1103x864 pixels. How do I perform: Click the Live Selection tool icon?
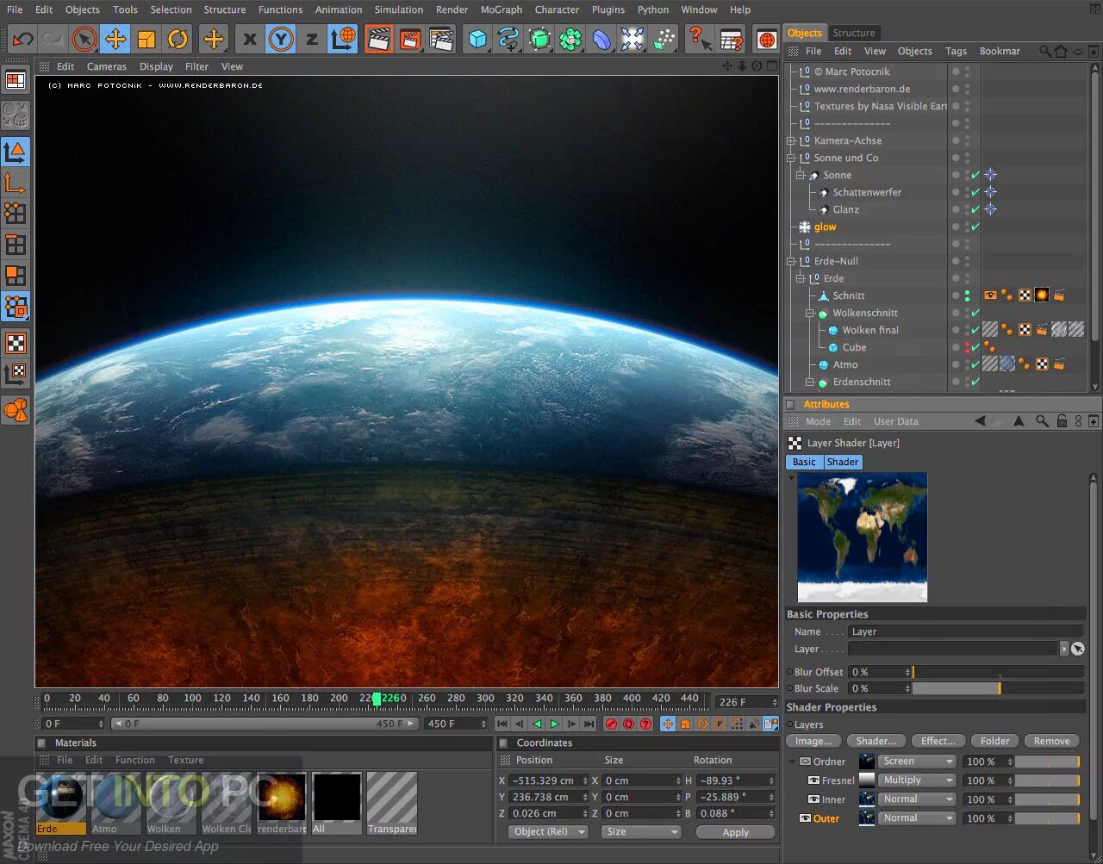click(84, 39)
